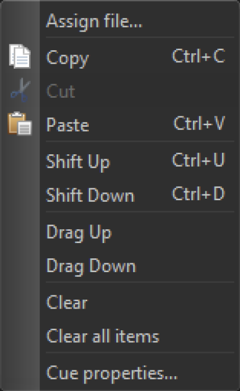Open the Assign file... dialog
This screenshot has width=240, height=391.
94,22
